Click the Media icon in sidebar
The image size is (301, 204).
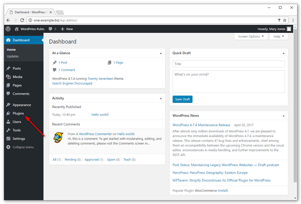pos(8,77)
